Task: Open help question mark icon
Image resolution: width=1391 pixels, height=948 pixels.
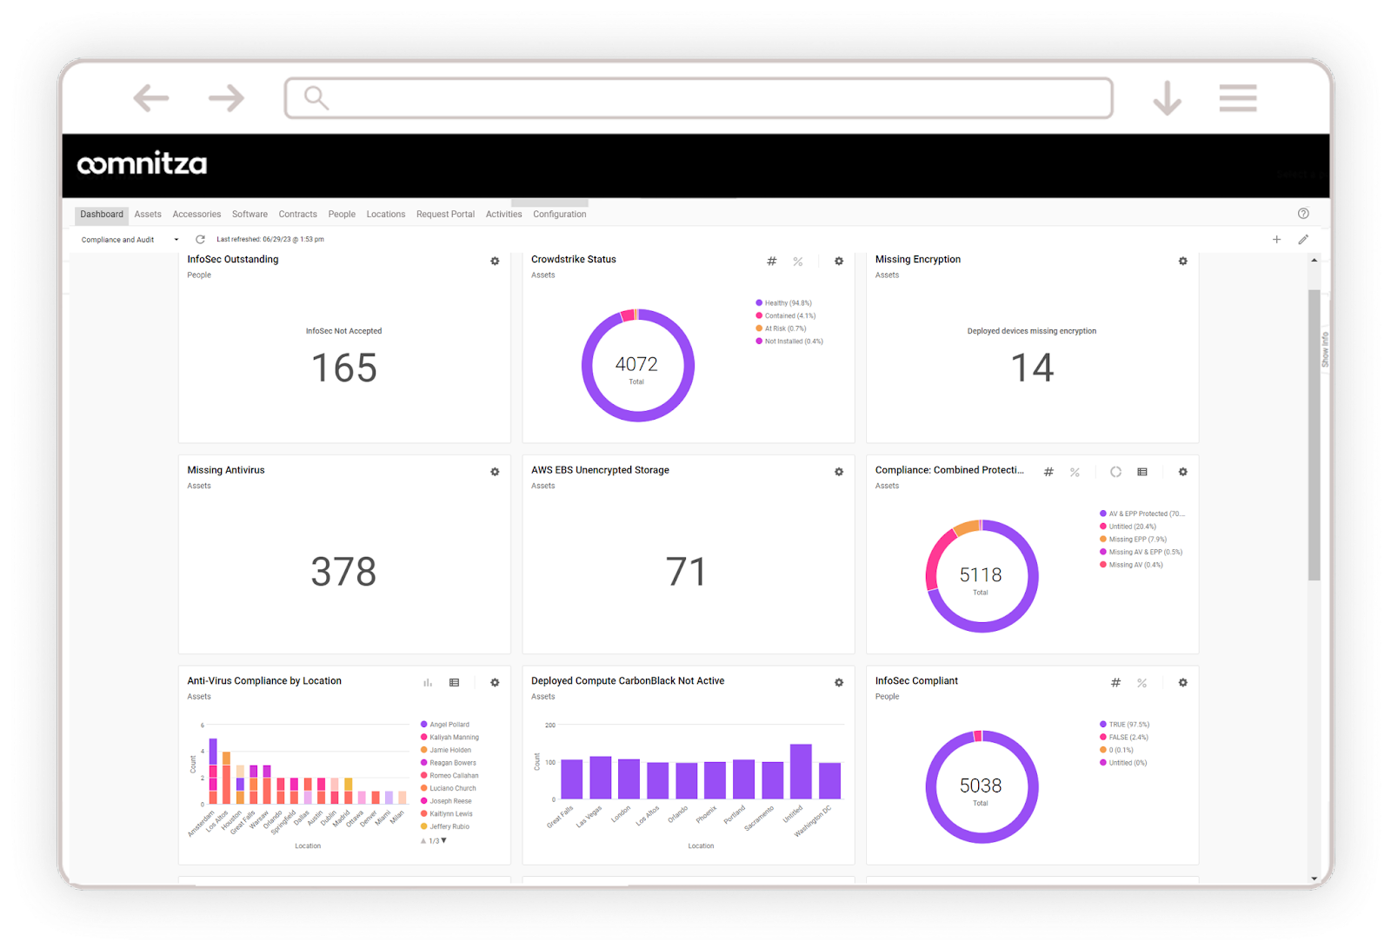Action: [1303, 214]
